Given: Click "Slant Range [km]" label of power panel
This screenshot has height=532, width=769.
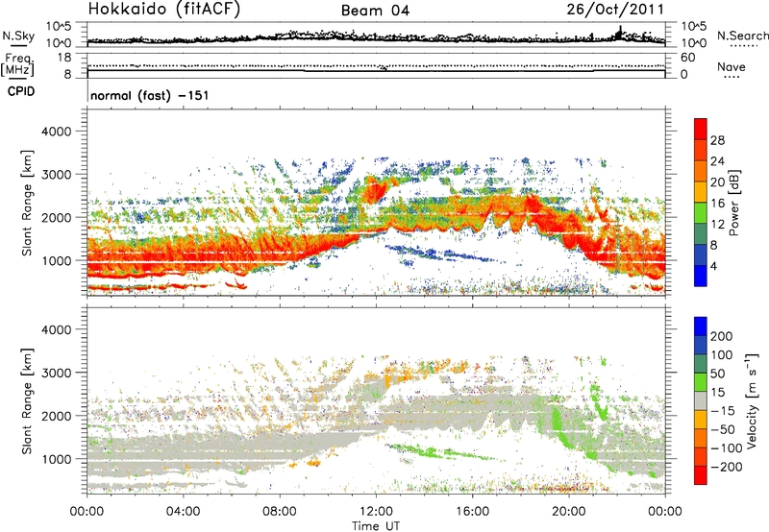Looking at the screenshot, I should tap(28, 203).
